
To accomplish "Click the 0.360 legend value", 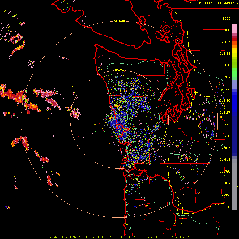I will pyautogui.click(x=225, y=172).
